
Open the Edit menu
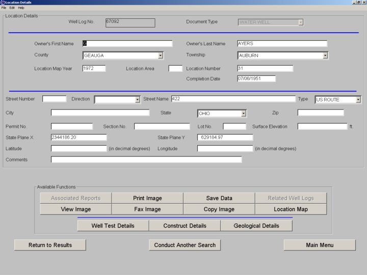[12, 8]
